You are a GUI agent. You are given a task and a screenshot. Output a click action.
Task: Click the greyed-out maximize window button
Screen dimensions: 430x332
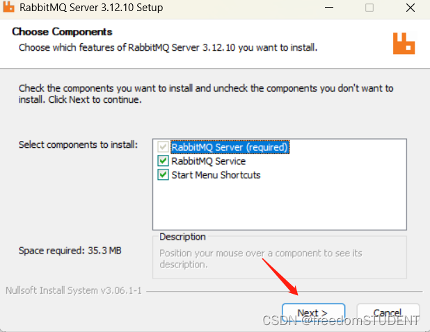point(369,8)
